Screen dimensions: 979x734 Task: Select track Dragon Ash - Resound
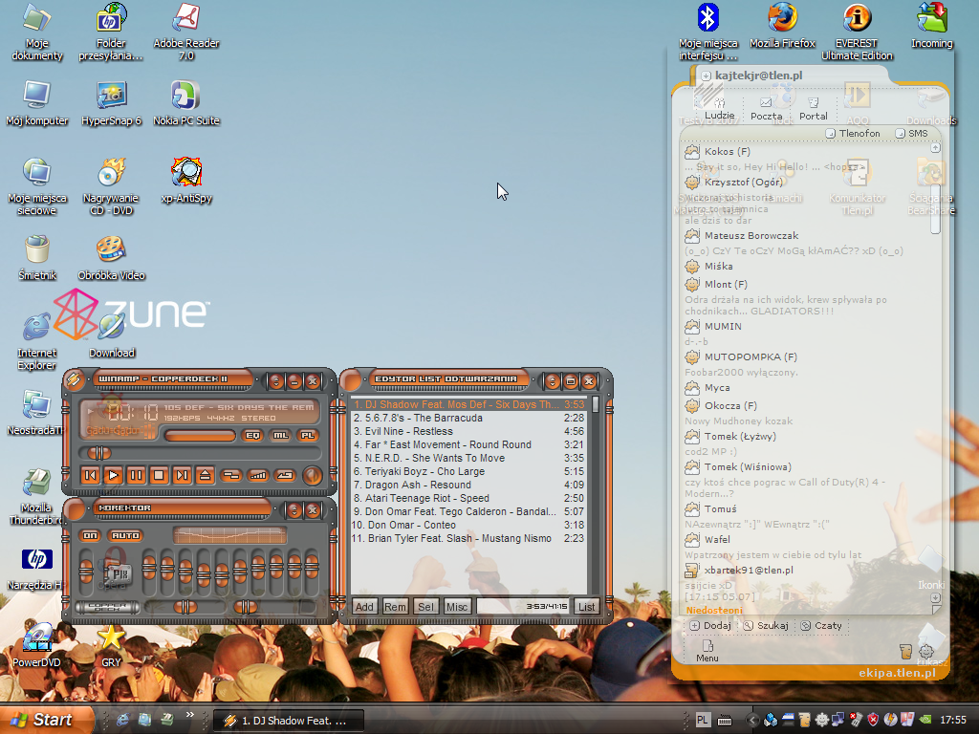point(468,485)
